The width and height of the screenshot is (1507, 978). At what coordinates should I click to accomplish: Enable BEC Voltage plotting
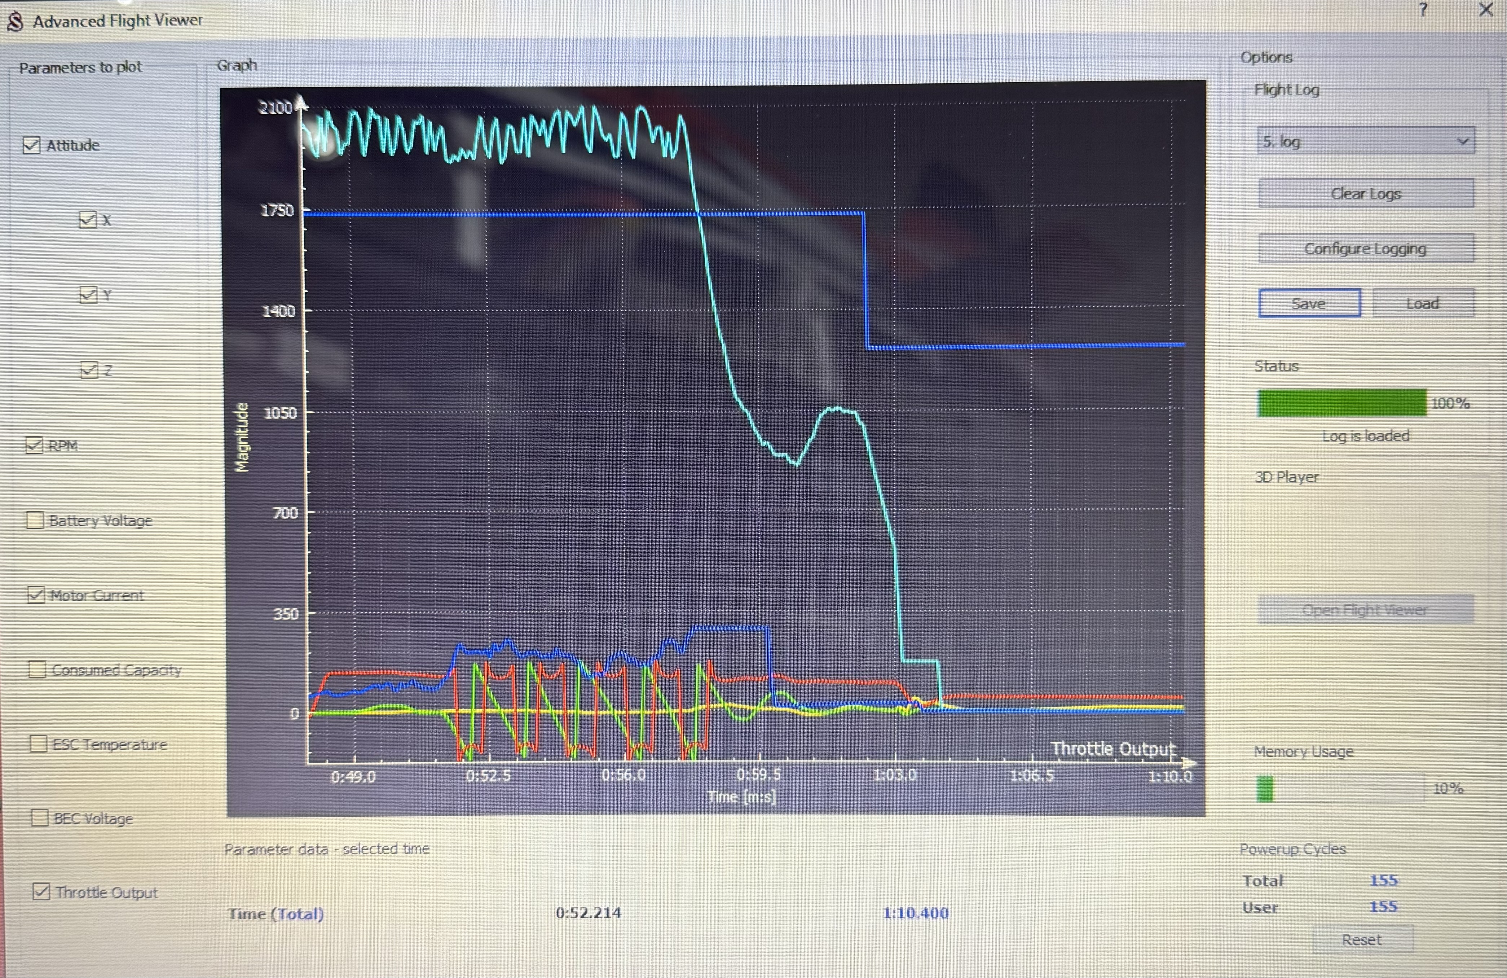coord(40,818)
